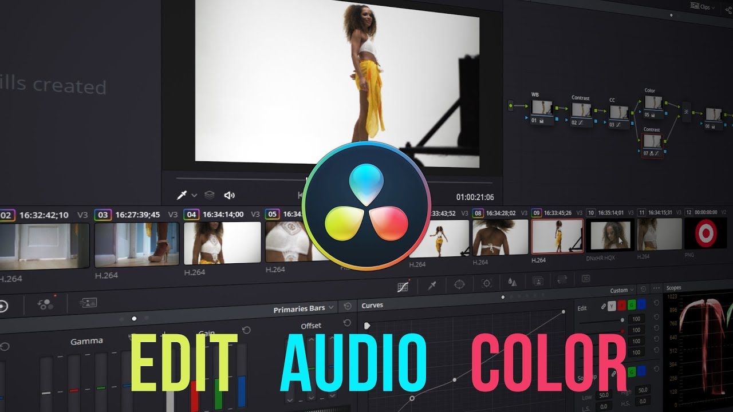Click the parallel mixer node

point(687,112)
